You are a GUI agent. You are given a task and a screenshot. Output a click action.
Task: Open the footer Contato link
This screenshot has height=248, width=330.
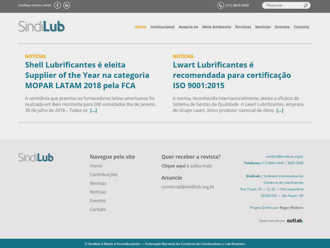click(98, 209)
